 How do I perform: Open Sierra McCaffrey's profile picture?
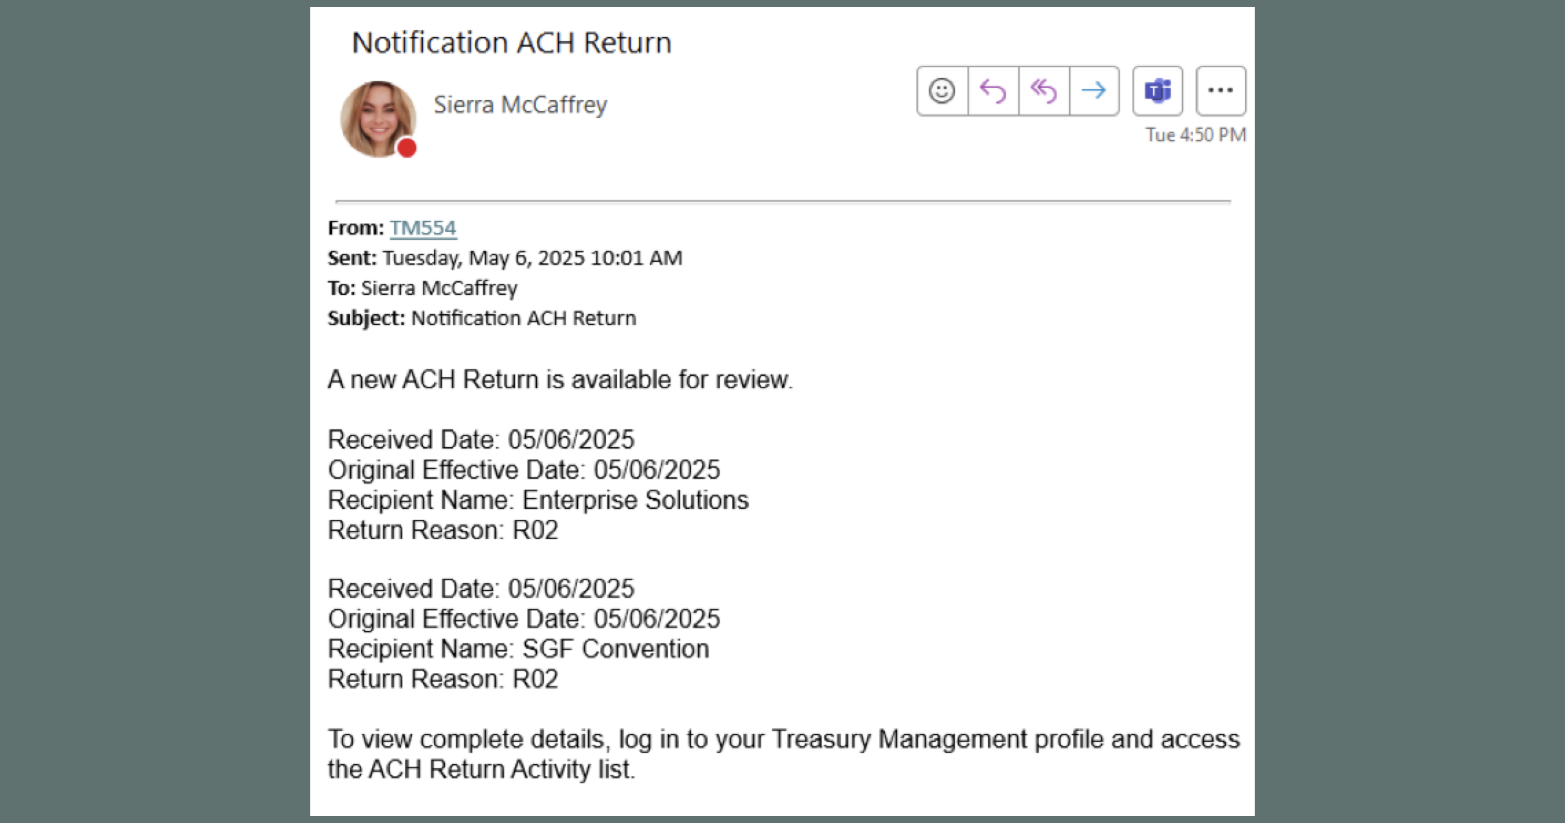[380, 119]
